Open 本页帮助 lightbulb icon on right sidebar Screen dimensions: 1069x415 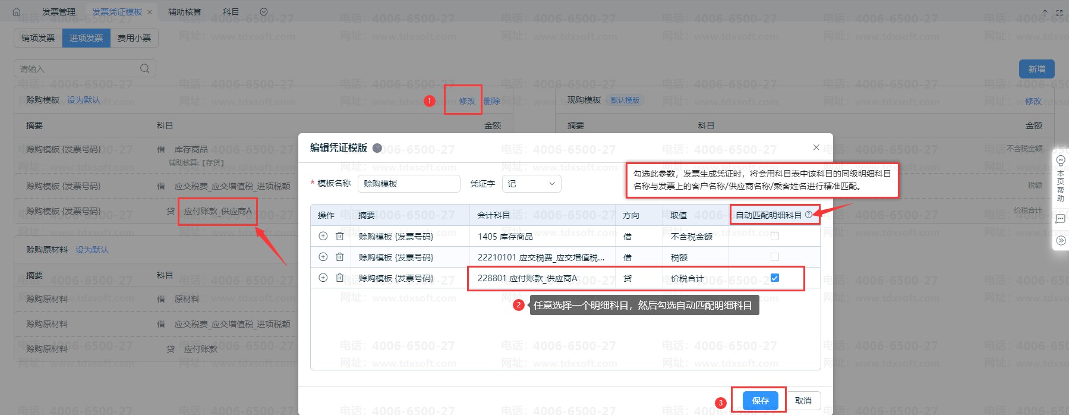1061,161
